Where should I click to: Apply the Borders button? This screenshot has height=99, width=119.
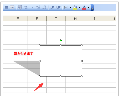click(x=66, y=7)
